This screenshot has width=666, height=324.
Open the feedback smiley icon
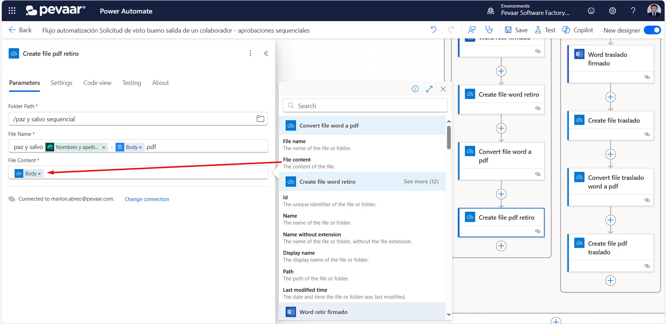click(x=591, y=11)
